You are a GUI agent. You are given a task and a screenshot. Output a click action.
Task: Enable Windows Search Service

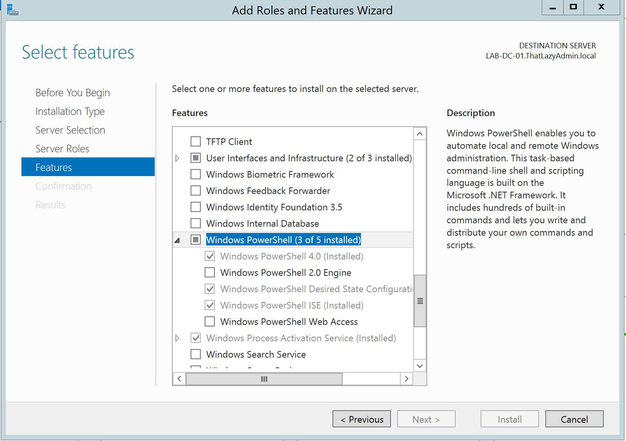click(195, 354)
